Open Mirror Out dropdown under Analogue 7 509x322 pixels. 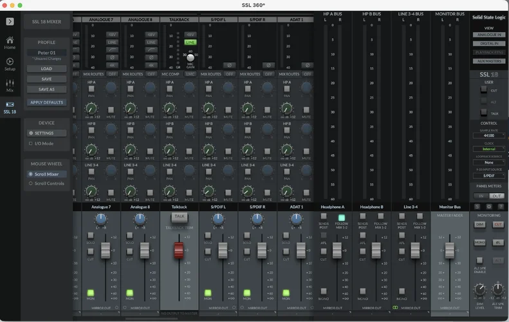[101, 313]
